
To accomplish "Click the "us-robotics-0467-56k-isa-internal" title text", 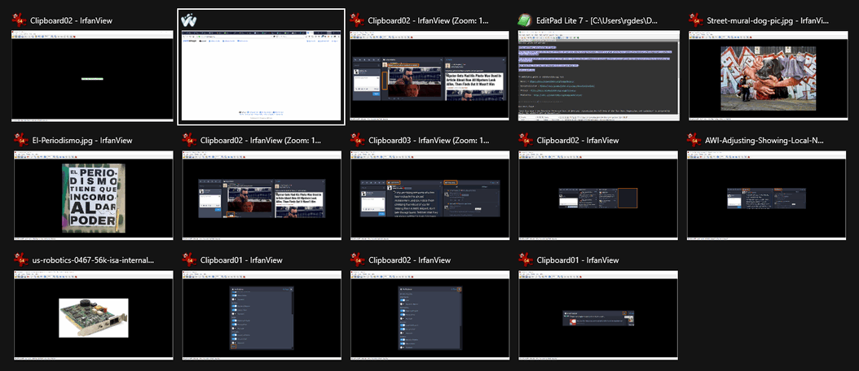I will click(92, 260).
